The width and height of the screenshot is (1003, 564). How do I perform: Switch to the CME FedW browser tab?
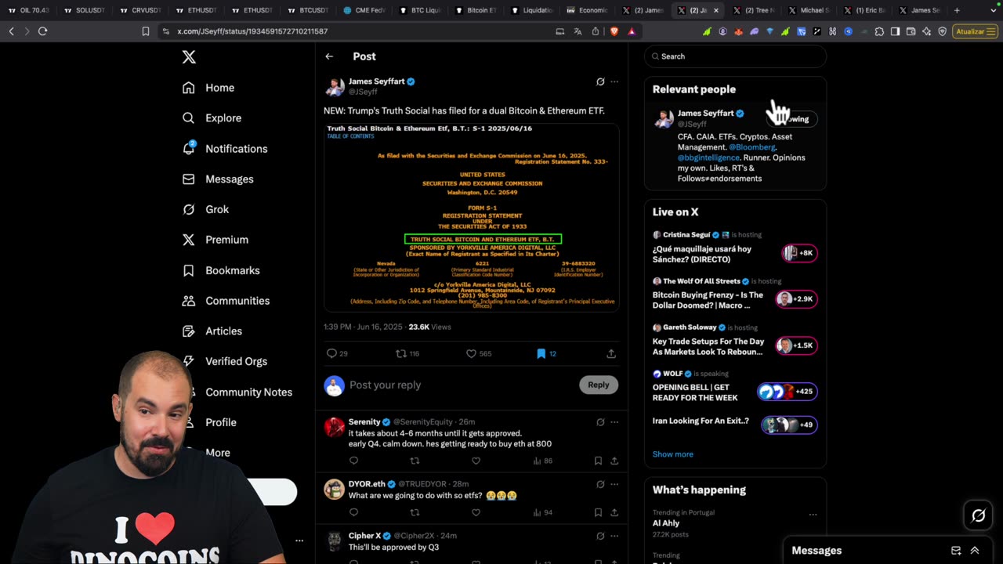pos(364,10)
